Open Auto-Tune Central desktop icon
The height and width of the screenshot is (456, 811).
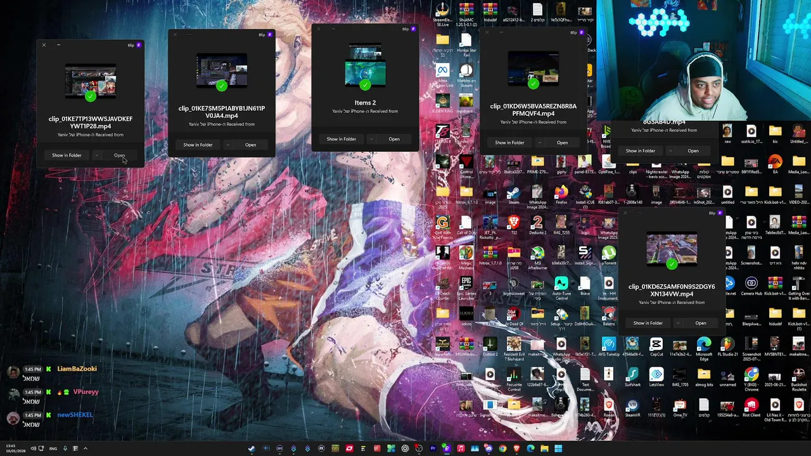click(561, 286)
